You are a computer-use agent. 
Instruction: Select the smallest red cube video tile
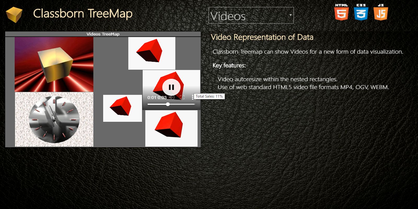(x=123, y=108)
